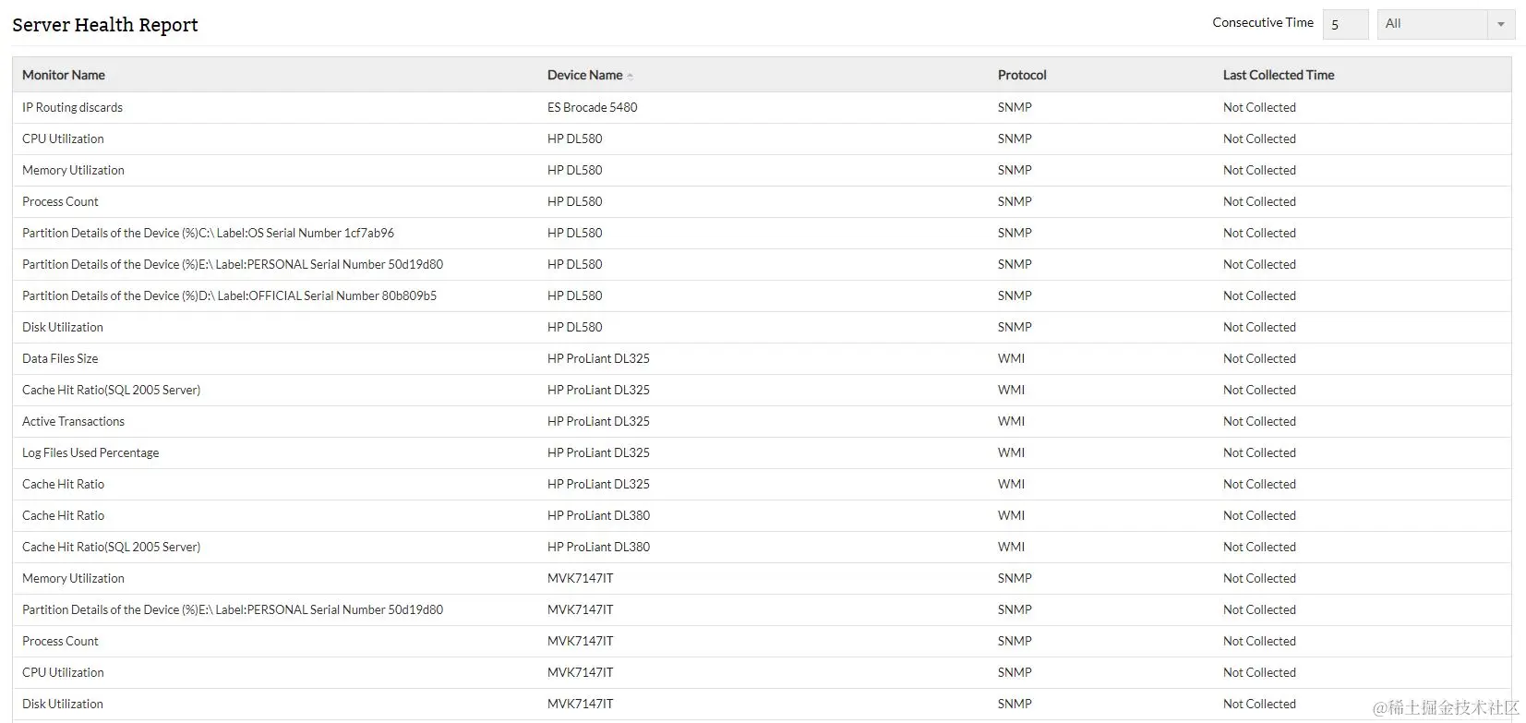
Task: Sort by the Monitor Name column header
Action: click(64, 75)
